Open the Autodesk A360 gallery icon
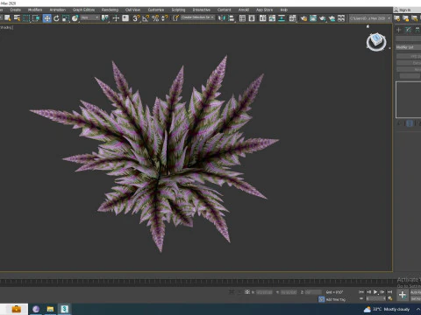Viewport: 421px width, 315px height. (341, 18)
